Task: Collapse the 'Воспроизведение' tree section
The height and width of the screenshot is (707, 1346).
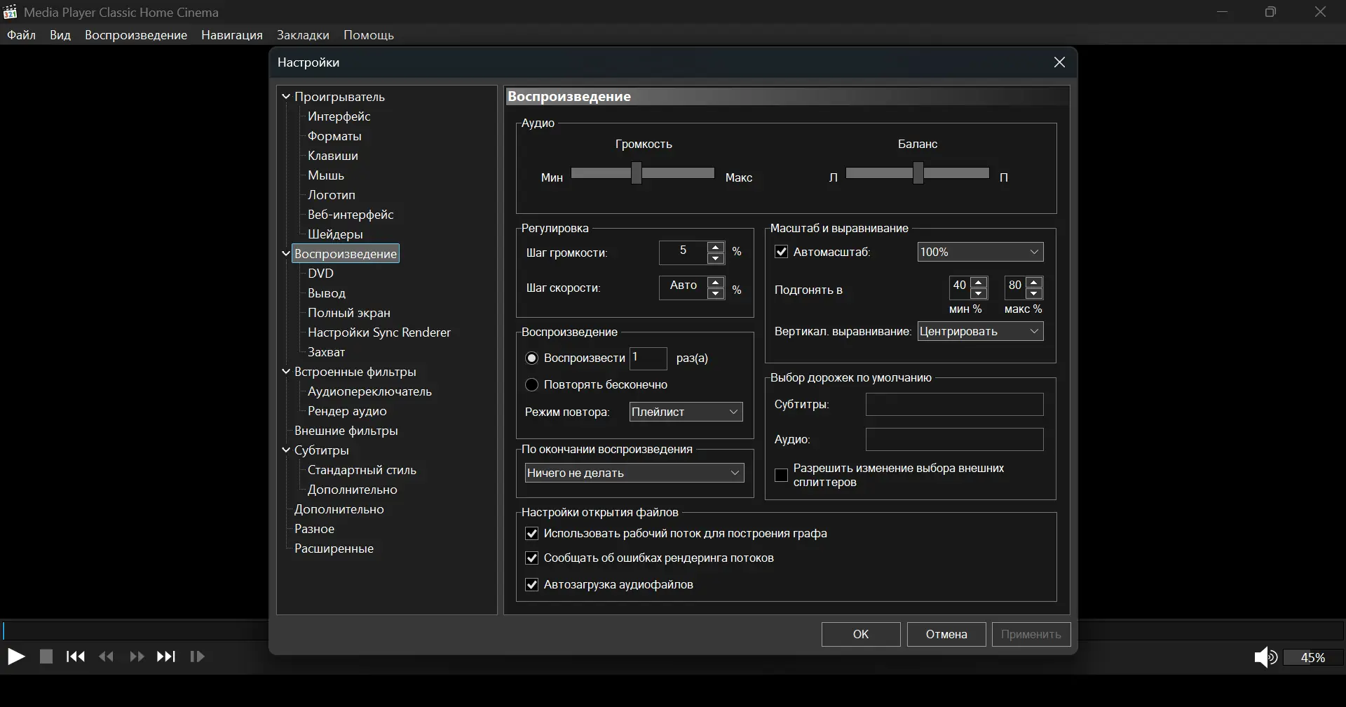Action: (285, 253)
